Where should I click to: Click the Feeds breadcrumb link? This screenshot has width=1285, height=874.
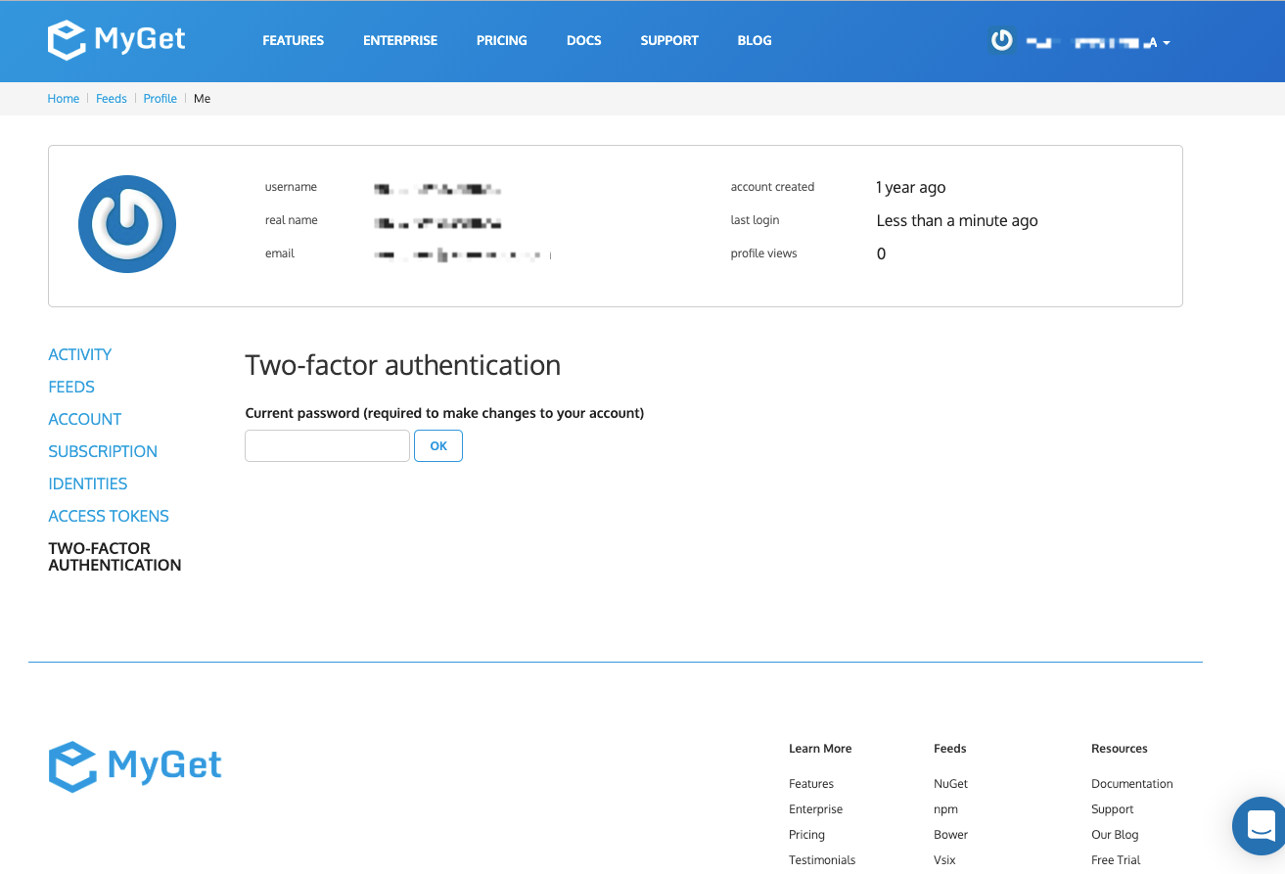pyautogui.click(x=112, y=99)
